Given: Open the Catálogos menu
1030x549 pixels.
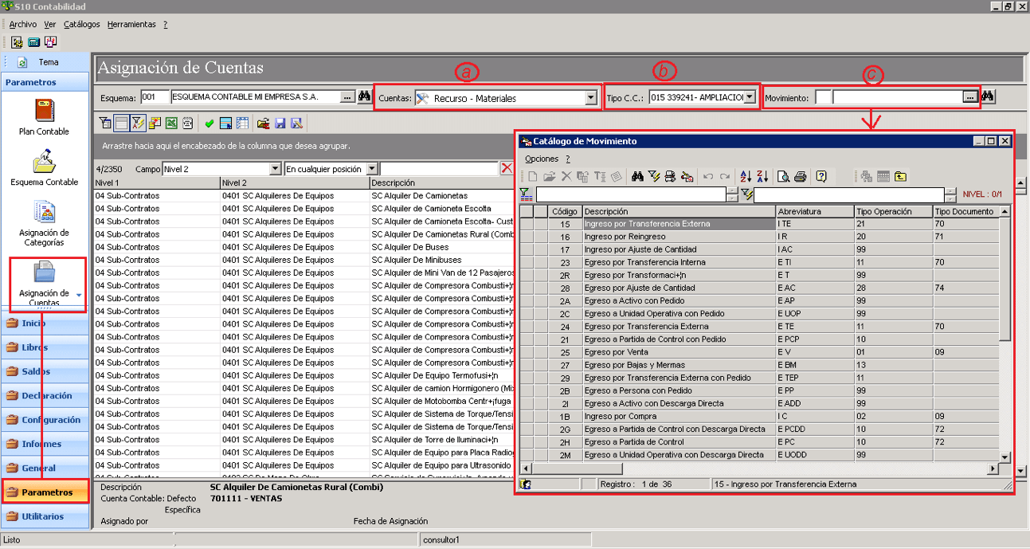Looking at the screenshot, I should pos(82,25).
